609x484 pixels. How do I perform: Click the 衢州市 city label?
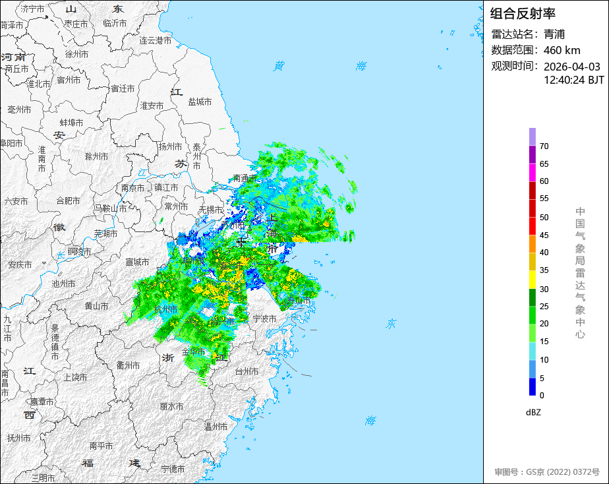tap(128, 365)
